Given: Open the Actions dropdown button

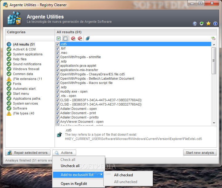Looking at the screenshot, I should pos(64,153).
